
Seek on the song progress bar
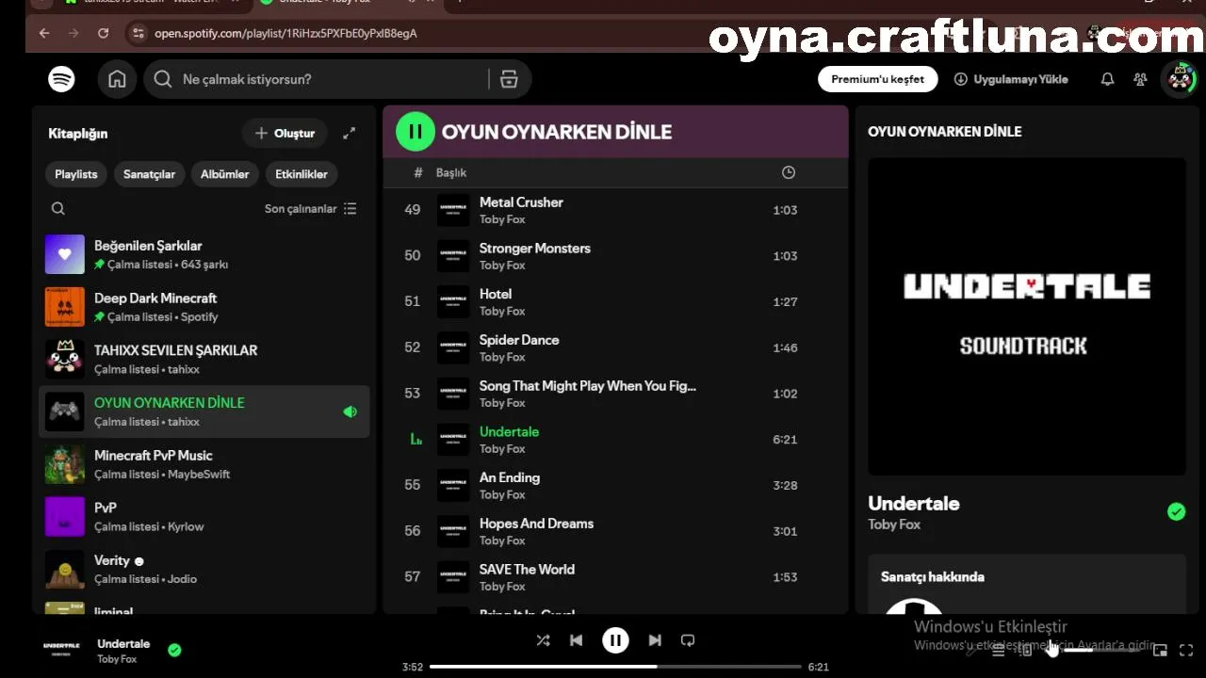(x=615, y=667)
